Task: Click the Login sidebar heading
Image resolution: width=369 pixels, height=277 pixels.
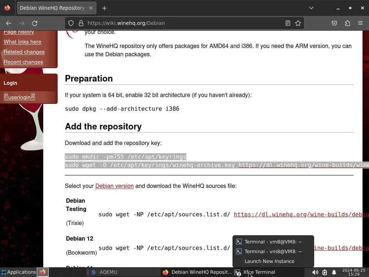Action: tap(10, 83)
